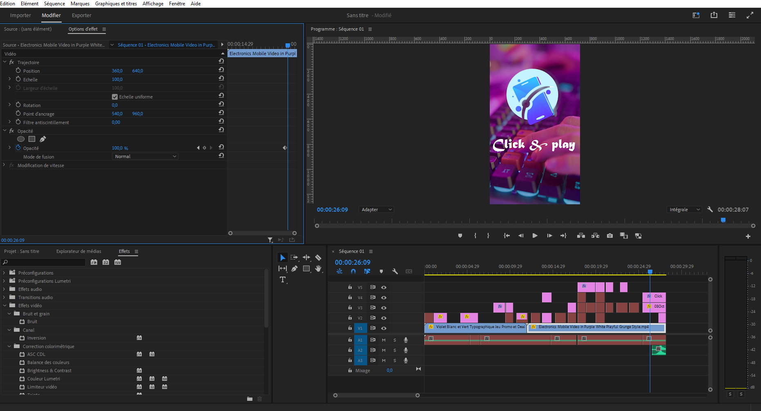This screenshot has width=761, height=411.
Task: Uncheck the Echelle uniforme checkbox
Action: click(115, 97)
